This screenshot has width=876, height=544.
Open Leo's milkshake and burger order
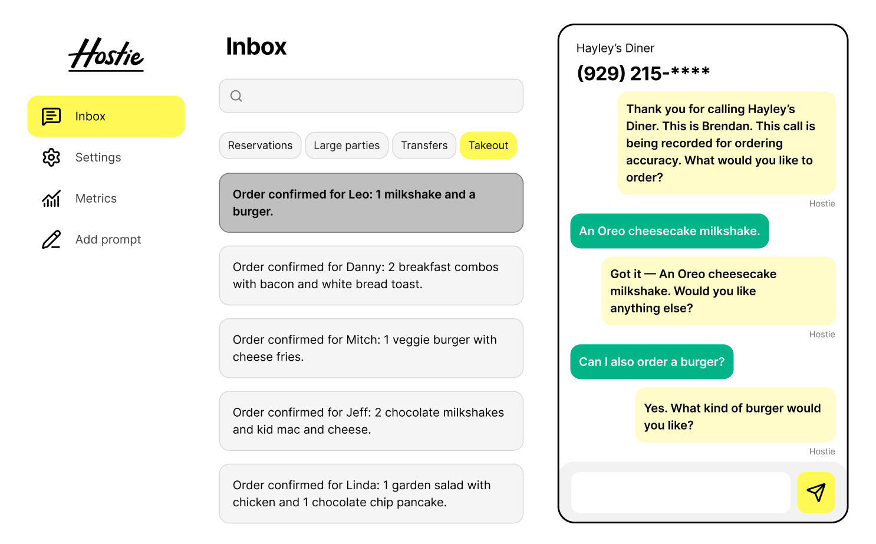(x=371, y=203)
